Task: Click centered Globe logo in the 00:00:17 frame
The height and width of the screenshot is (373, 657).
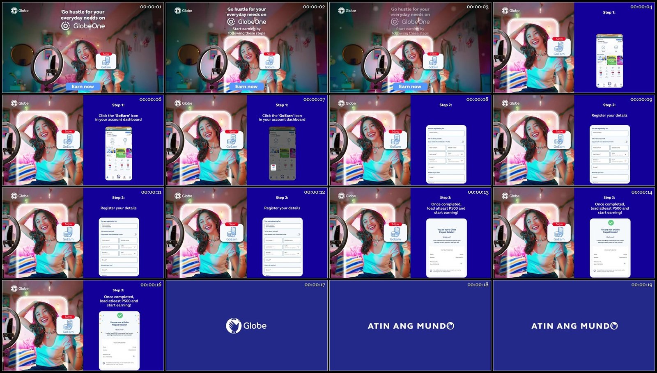Action: point(246,326)
